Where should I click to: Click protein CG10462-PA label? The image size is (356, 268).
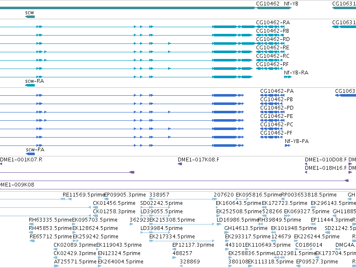click(x=277, y=91)
